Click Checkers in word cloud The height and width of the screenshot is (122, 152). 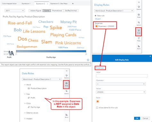click(x=46, y=22)
